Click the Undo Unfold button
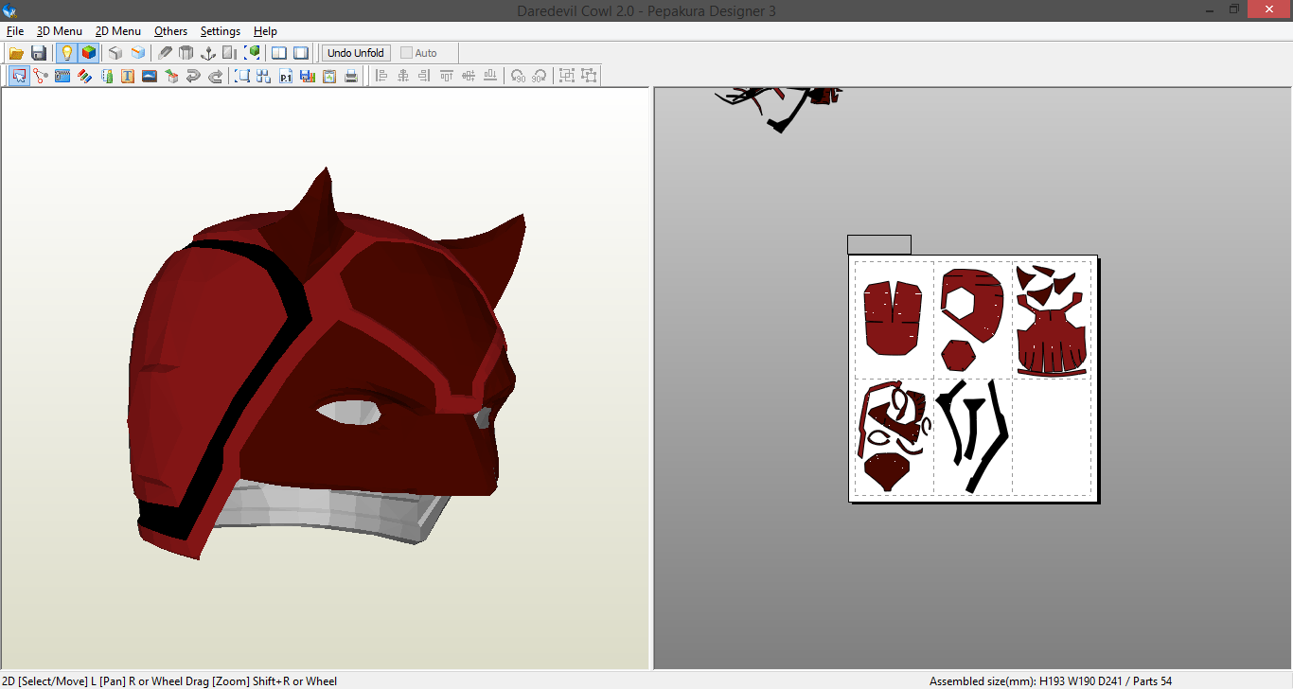This screenshot has height=689, width=1293. pyautogui.click(x=356, y=53)
